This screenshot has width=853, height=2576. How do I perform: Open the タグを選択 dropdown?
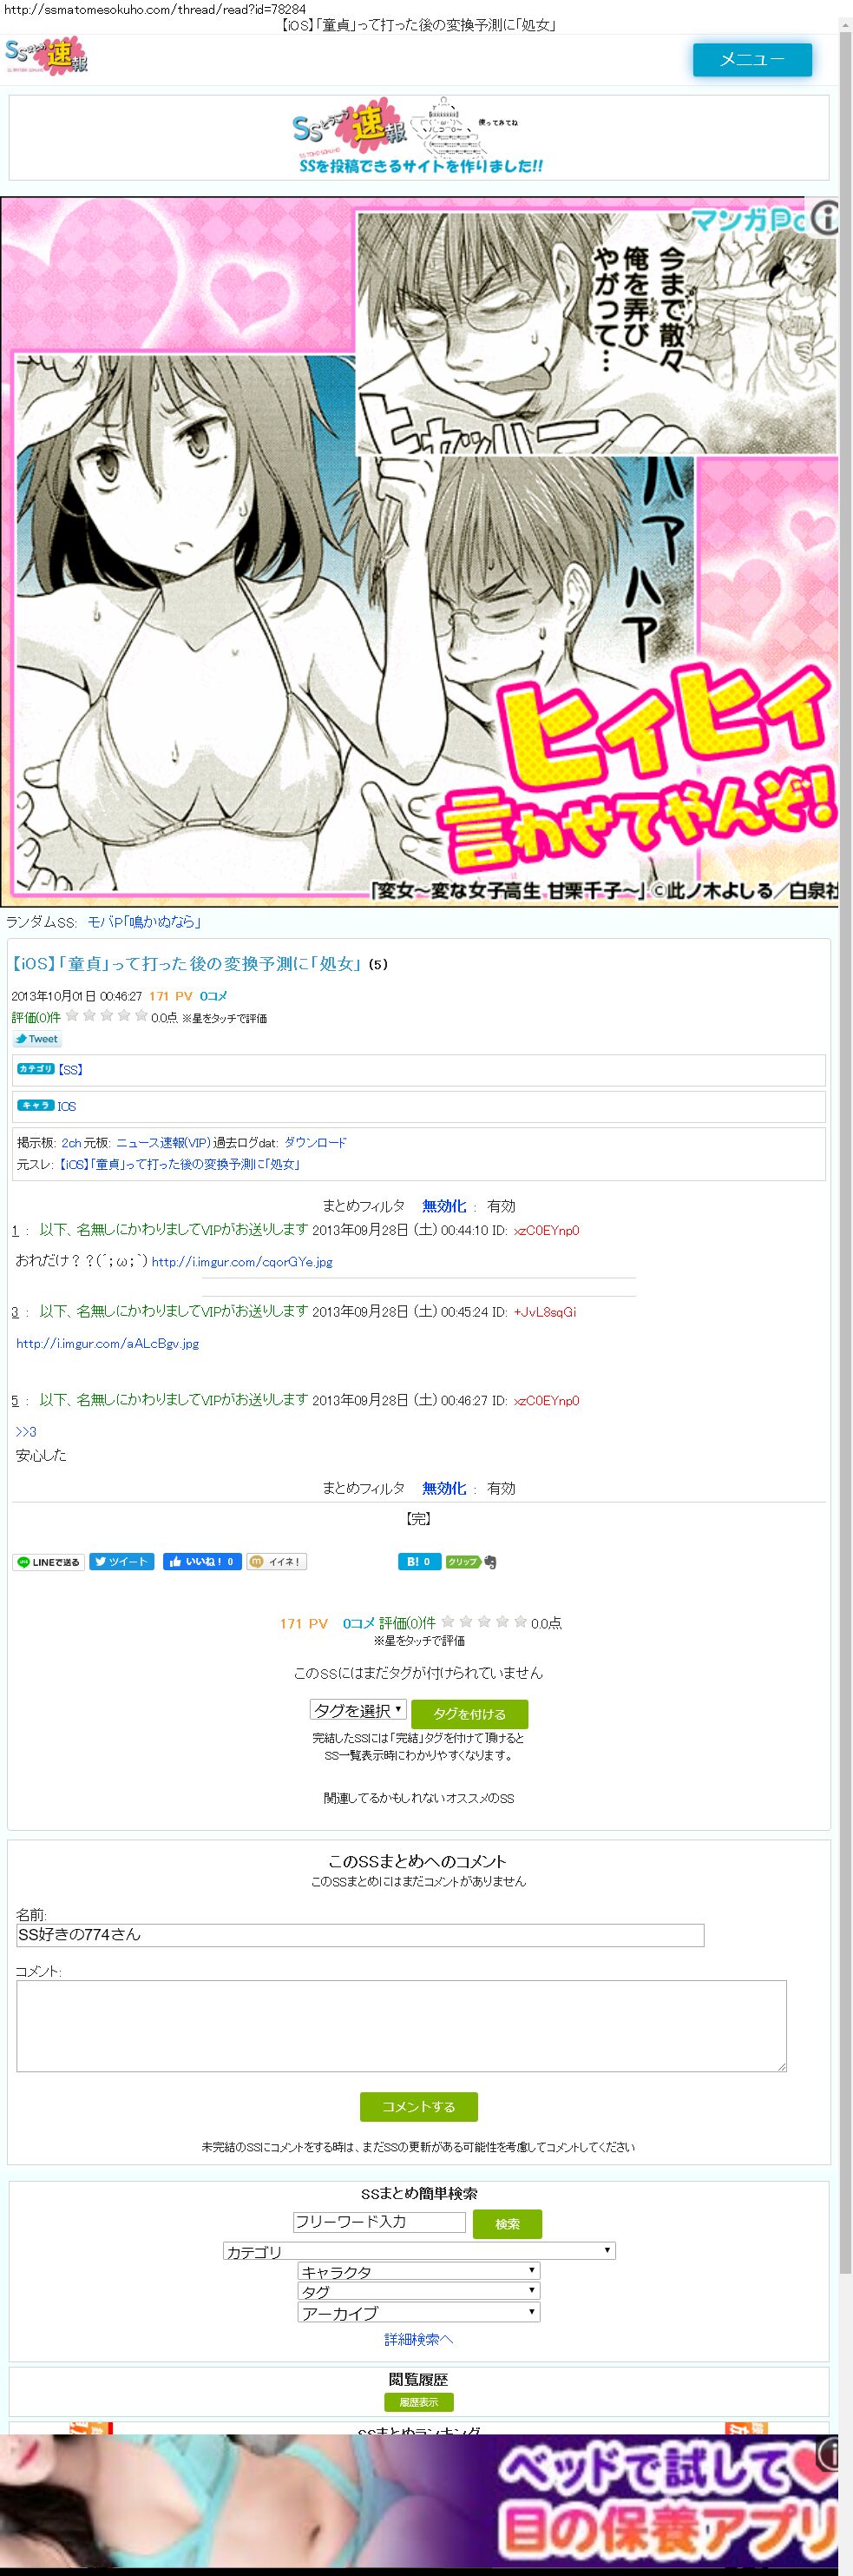(x=358, y=1710)
